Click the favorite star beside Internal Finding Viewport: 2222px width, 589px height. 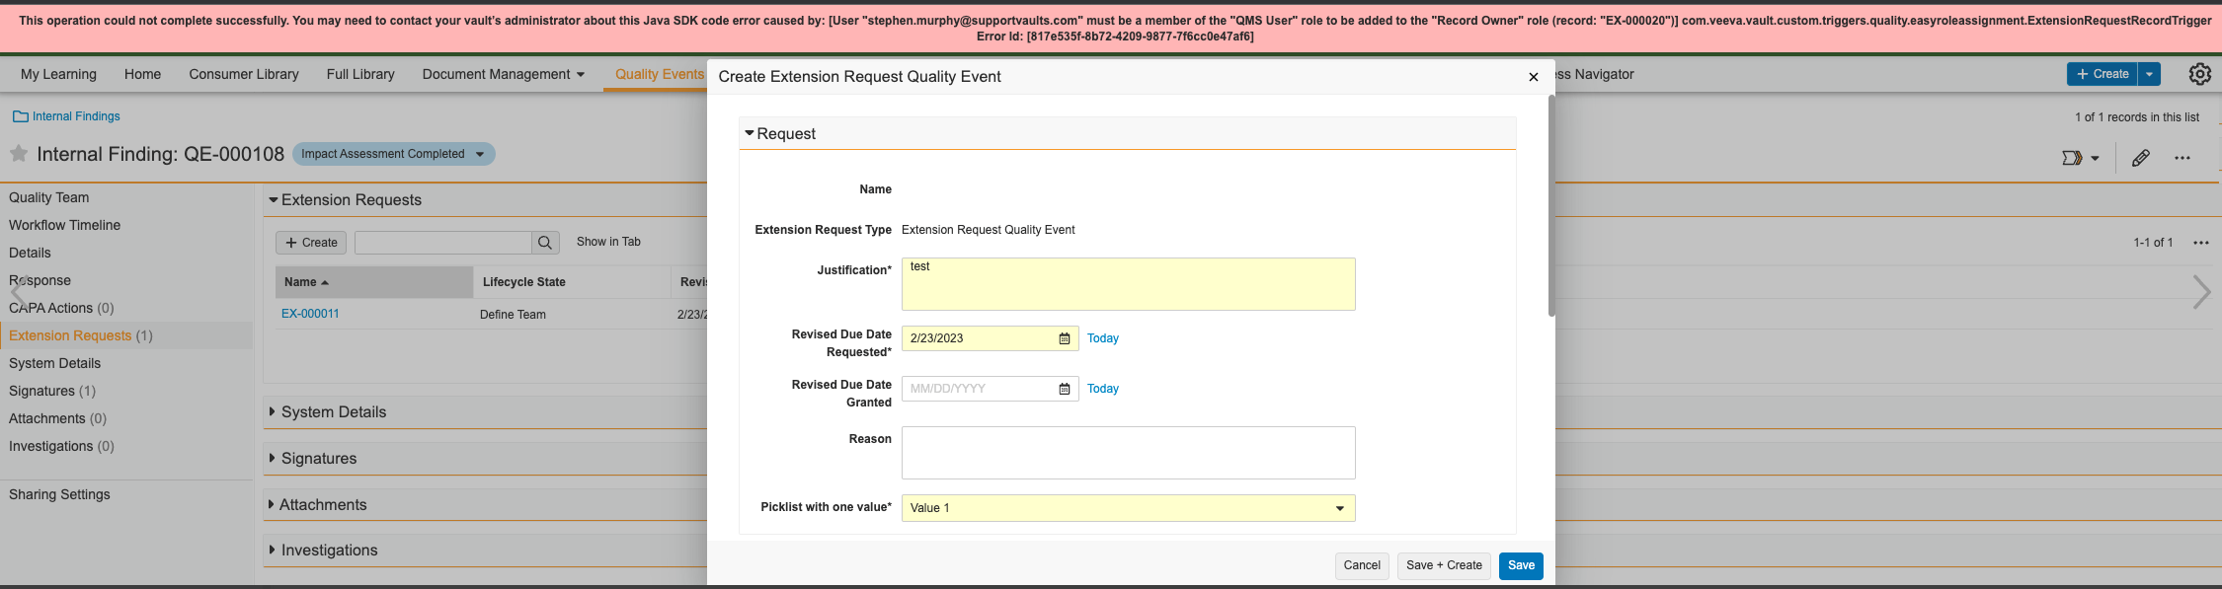tap(19, 154)
